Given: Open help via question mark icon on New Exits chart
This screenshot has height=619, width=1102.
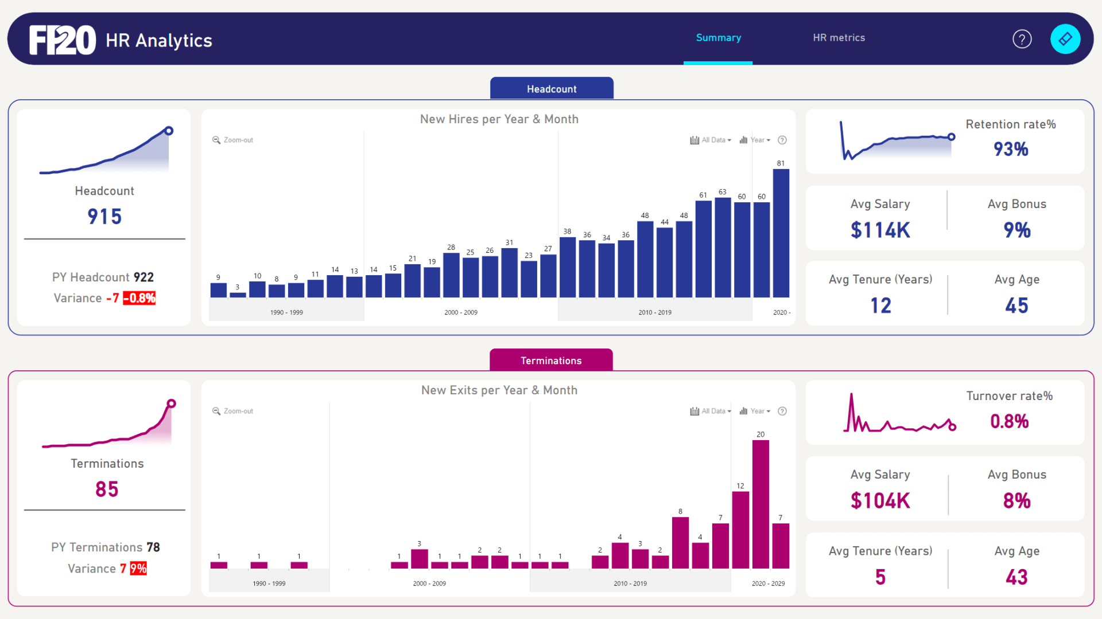Looking at the screenshot, I should click(782, 411).
